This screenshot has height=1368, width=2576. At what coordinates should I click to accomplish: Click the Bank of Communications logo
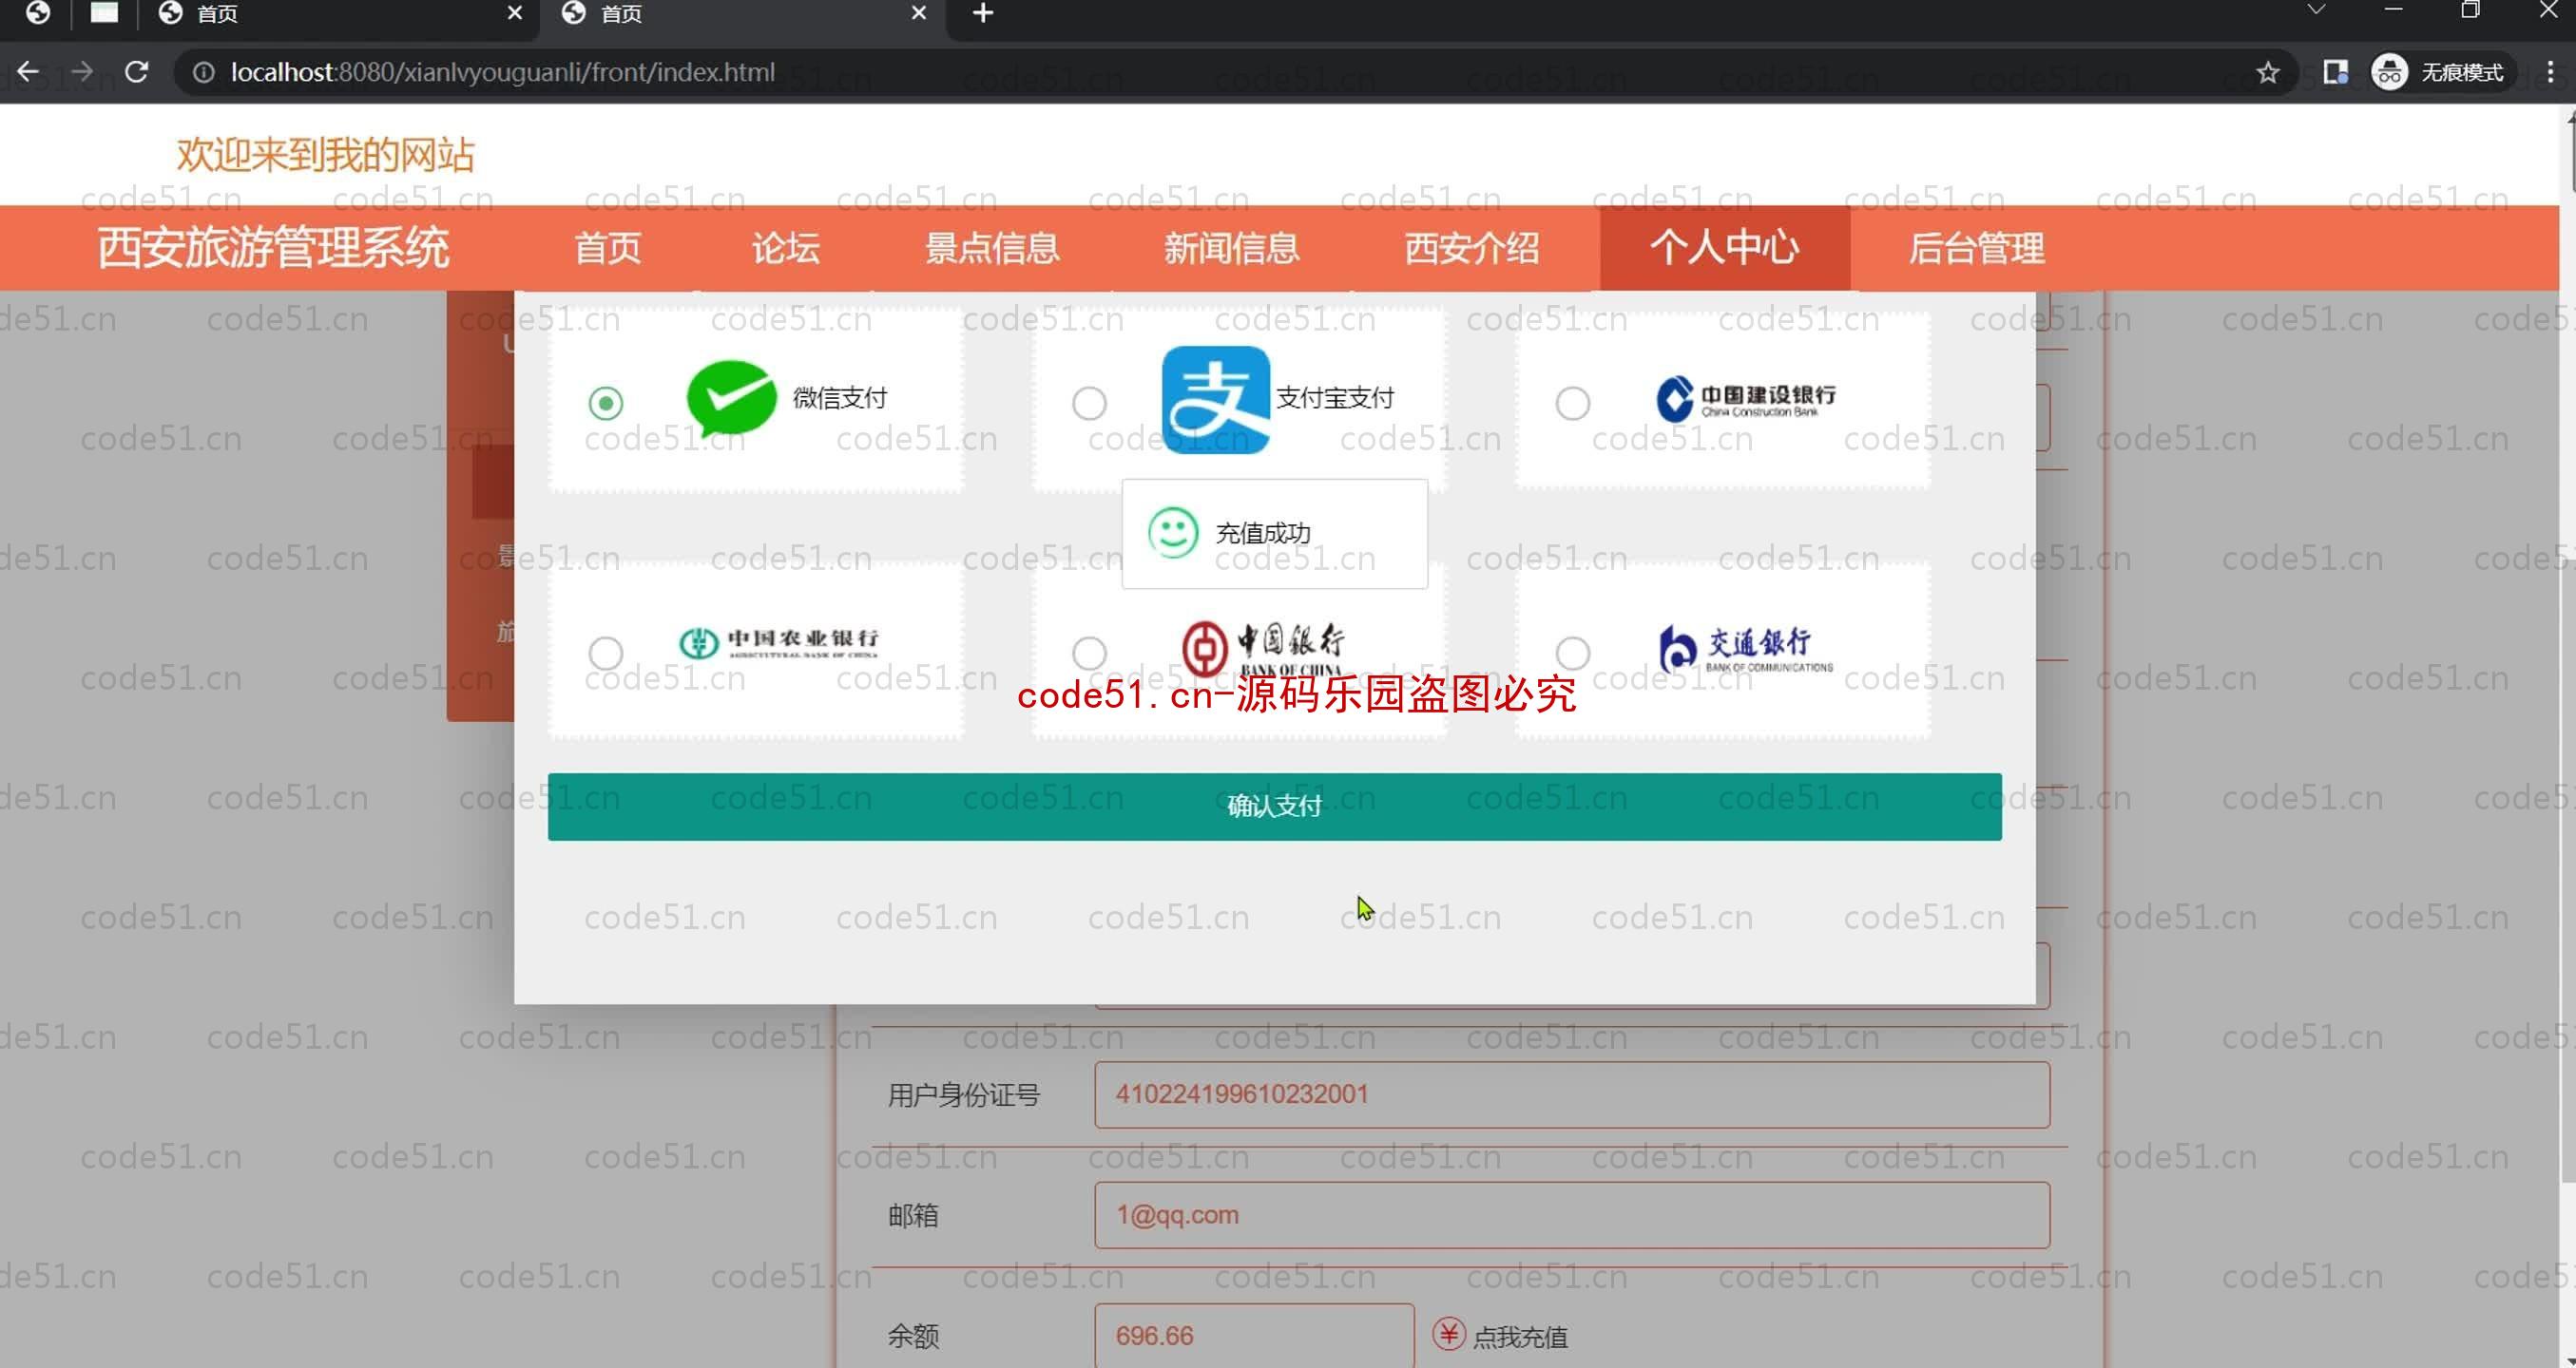[x=1746, y=650]
